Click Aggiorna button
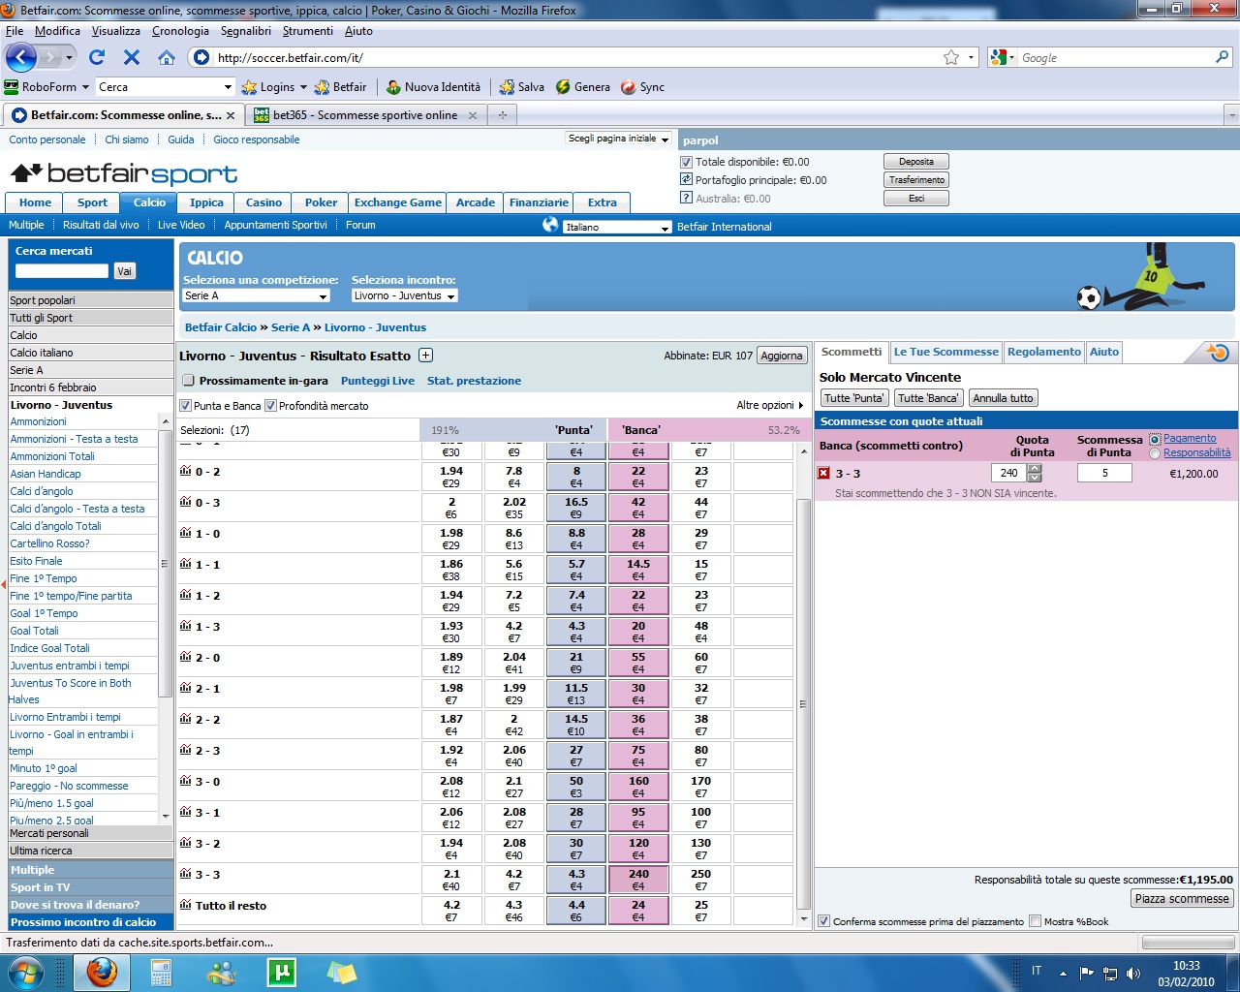Screen dimensions: 1240x992 tap(781, 356)
